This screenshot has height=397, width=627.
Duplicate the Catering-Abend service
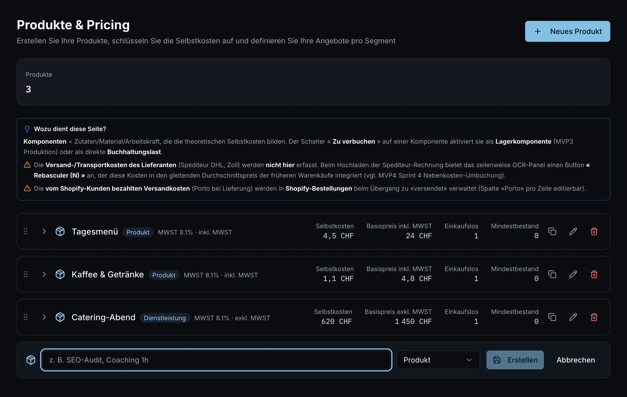click(552, 317)
